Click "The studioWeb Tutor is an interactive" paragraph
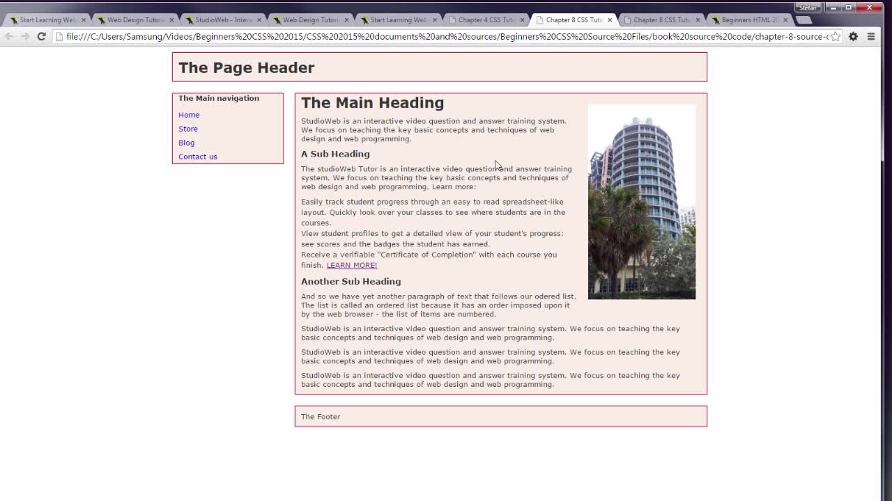 436,177
